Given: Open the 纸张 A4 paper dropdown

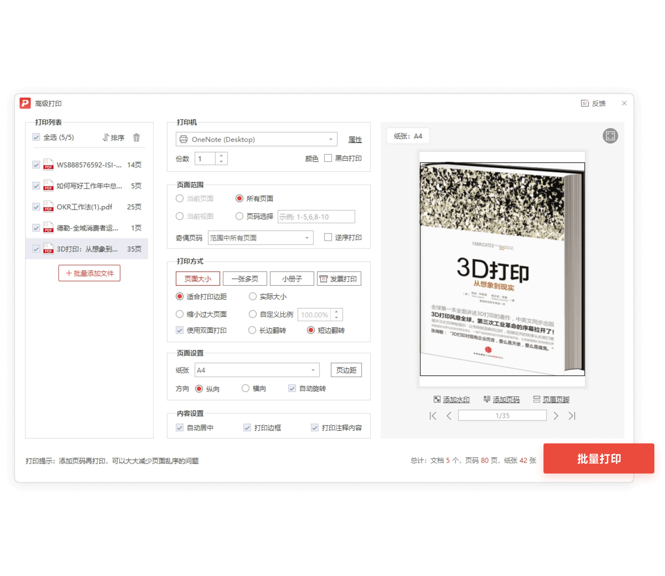Looking at the screenshot, I should [x=257, y=370].
